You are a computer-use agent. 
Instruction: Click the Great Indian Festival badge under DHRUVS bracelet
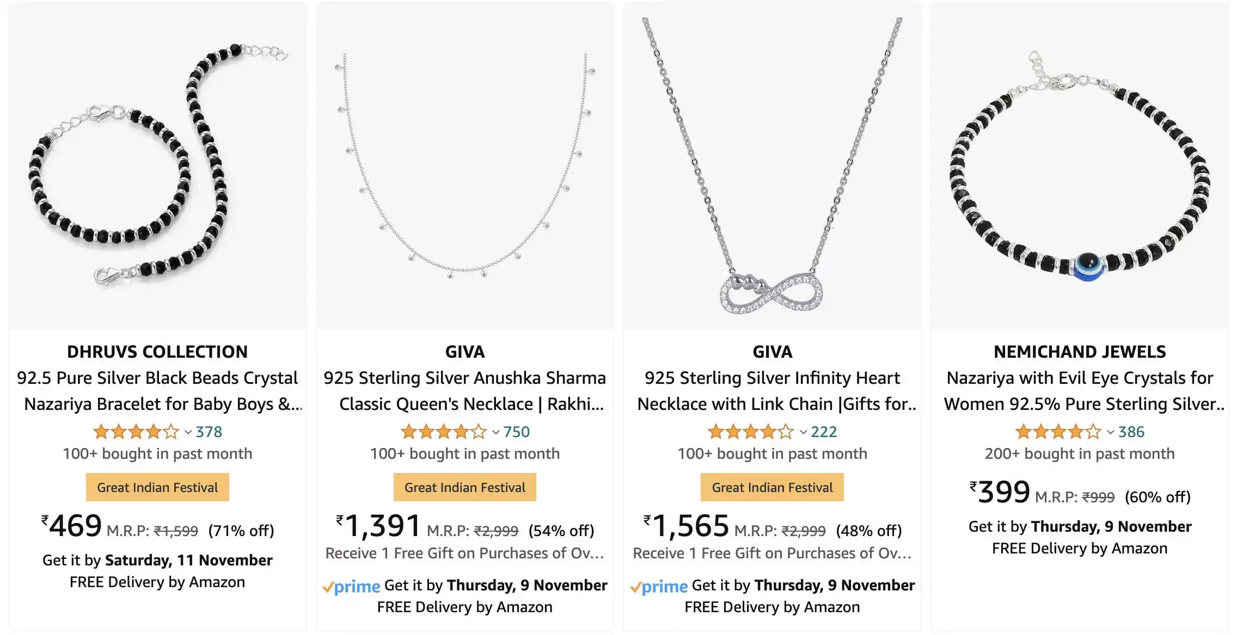[157, 487]
